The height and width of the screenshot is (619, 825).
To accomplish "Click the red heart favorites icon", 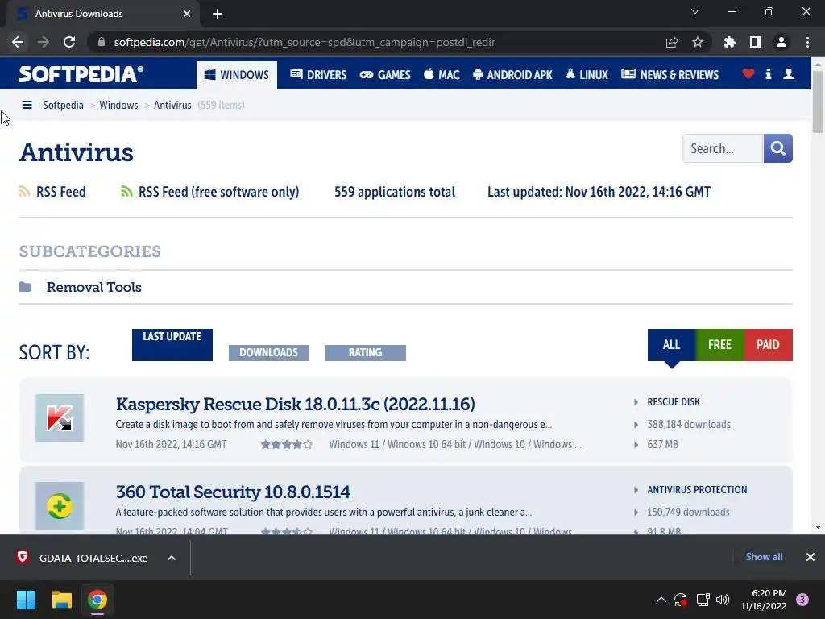I will (x=748, y=73).
